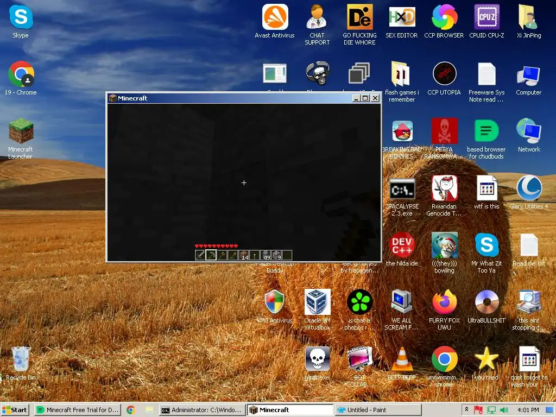Open the Start menu
This screenshot has width=556, height=417.
(x=15, y=410)
